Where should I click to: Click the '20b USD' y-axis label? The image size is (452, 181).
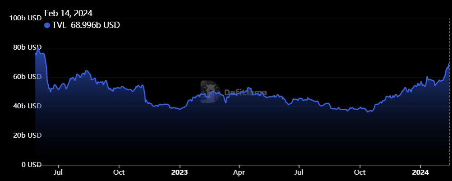pos(28,135)
